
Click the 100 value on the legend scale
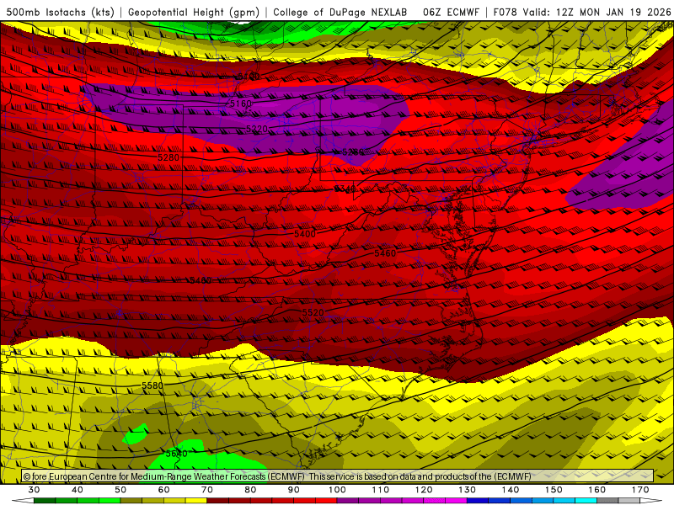tap(337, 490)
